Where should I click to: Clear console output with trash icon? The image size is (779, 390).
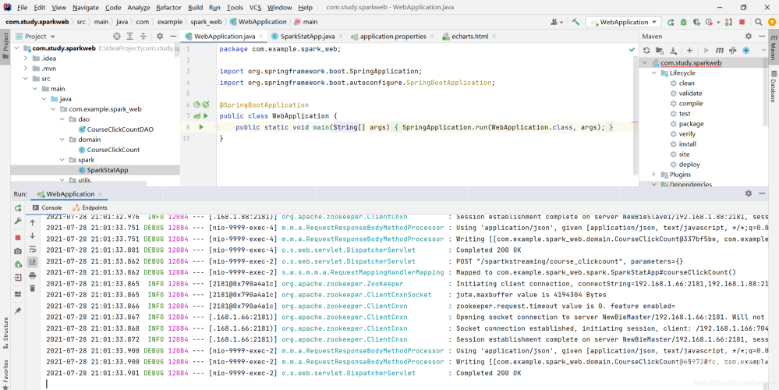[33, 288]
